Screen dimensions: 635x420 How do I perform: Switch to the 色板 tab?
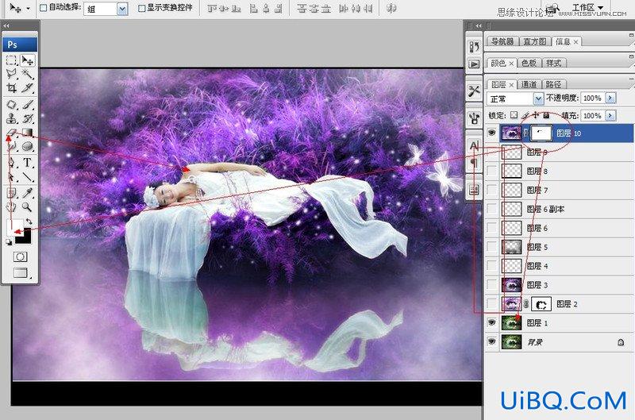529,63
